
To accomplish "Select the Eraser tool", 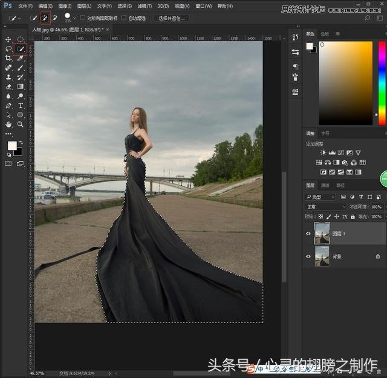I will (8, 86).
